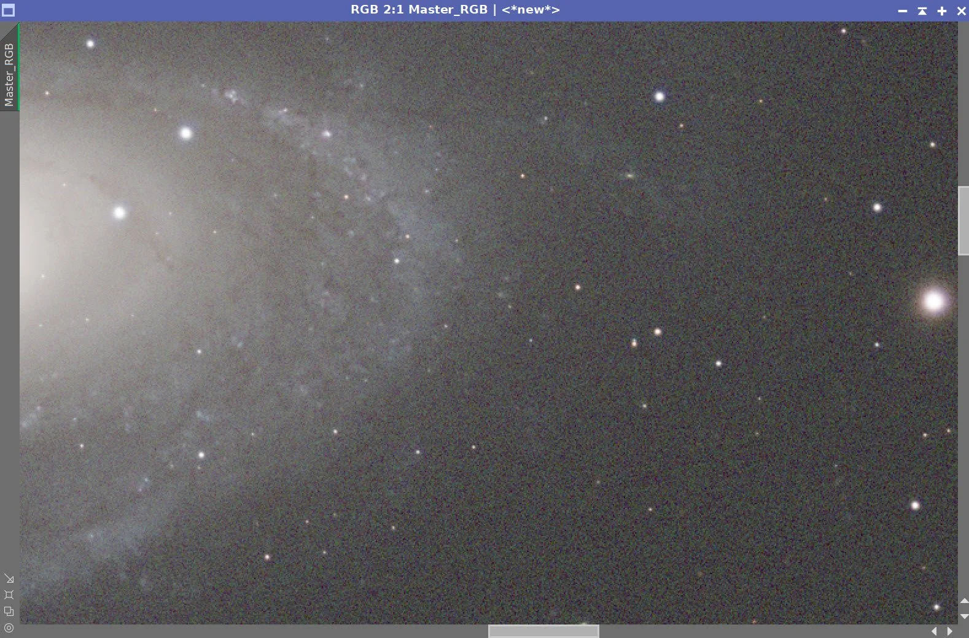Maximize the Master_RGB image window

[942, 11]
